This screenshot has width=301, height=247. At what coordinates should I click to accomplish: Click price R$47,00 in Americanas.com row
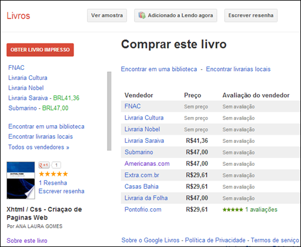(x=197, y=163)
